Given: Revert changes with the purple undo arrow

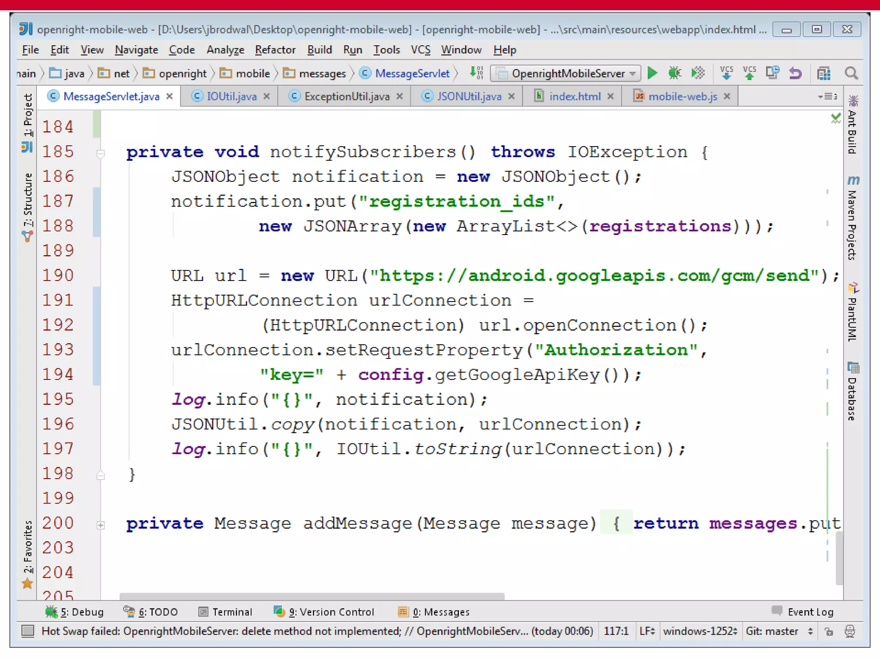Looking at the screenshot, I should (x=795, y=73).
